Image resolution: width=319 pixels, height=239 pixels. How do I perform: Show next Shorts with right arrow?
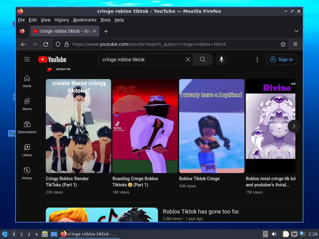click(294, 126)
